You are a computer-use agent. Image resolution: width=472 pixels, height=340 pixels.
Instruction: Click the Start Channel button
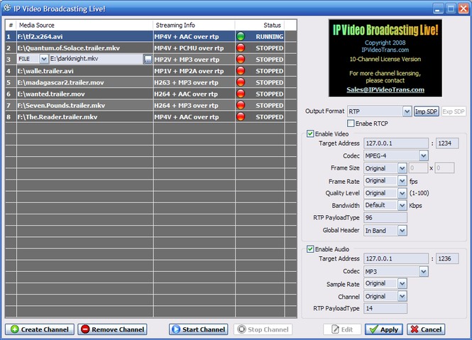pyautogui.click(x=198, y=329)
